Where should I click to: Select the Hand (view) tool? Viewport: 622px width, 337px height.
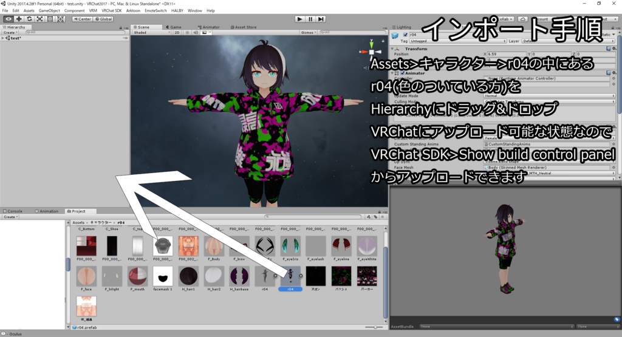click(x=8, y=19)
